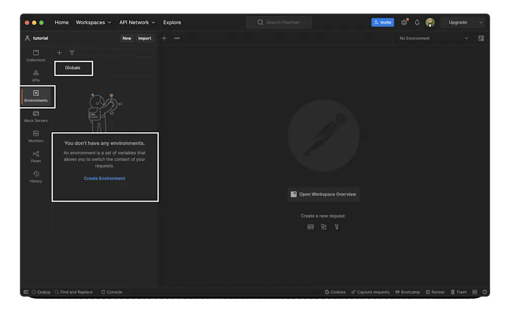Open the History panel
This screenshot has width=510, height=323.
pos(35,176)
